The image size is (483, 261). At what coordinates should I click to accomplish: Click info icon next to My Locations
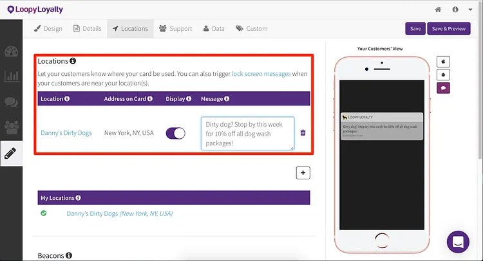(x=78, y=197)
